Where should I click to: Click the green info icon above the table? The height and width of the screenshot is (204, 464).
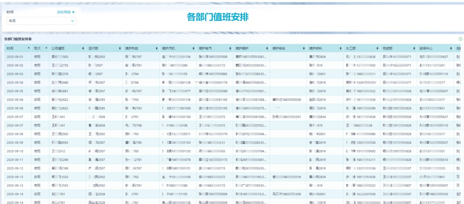[460, 39]
